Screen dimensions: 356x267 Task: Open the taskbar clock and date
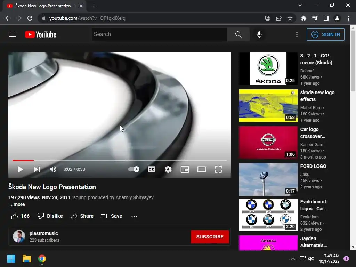pyautogui.click(x=329, y=259)
